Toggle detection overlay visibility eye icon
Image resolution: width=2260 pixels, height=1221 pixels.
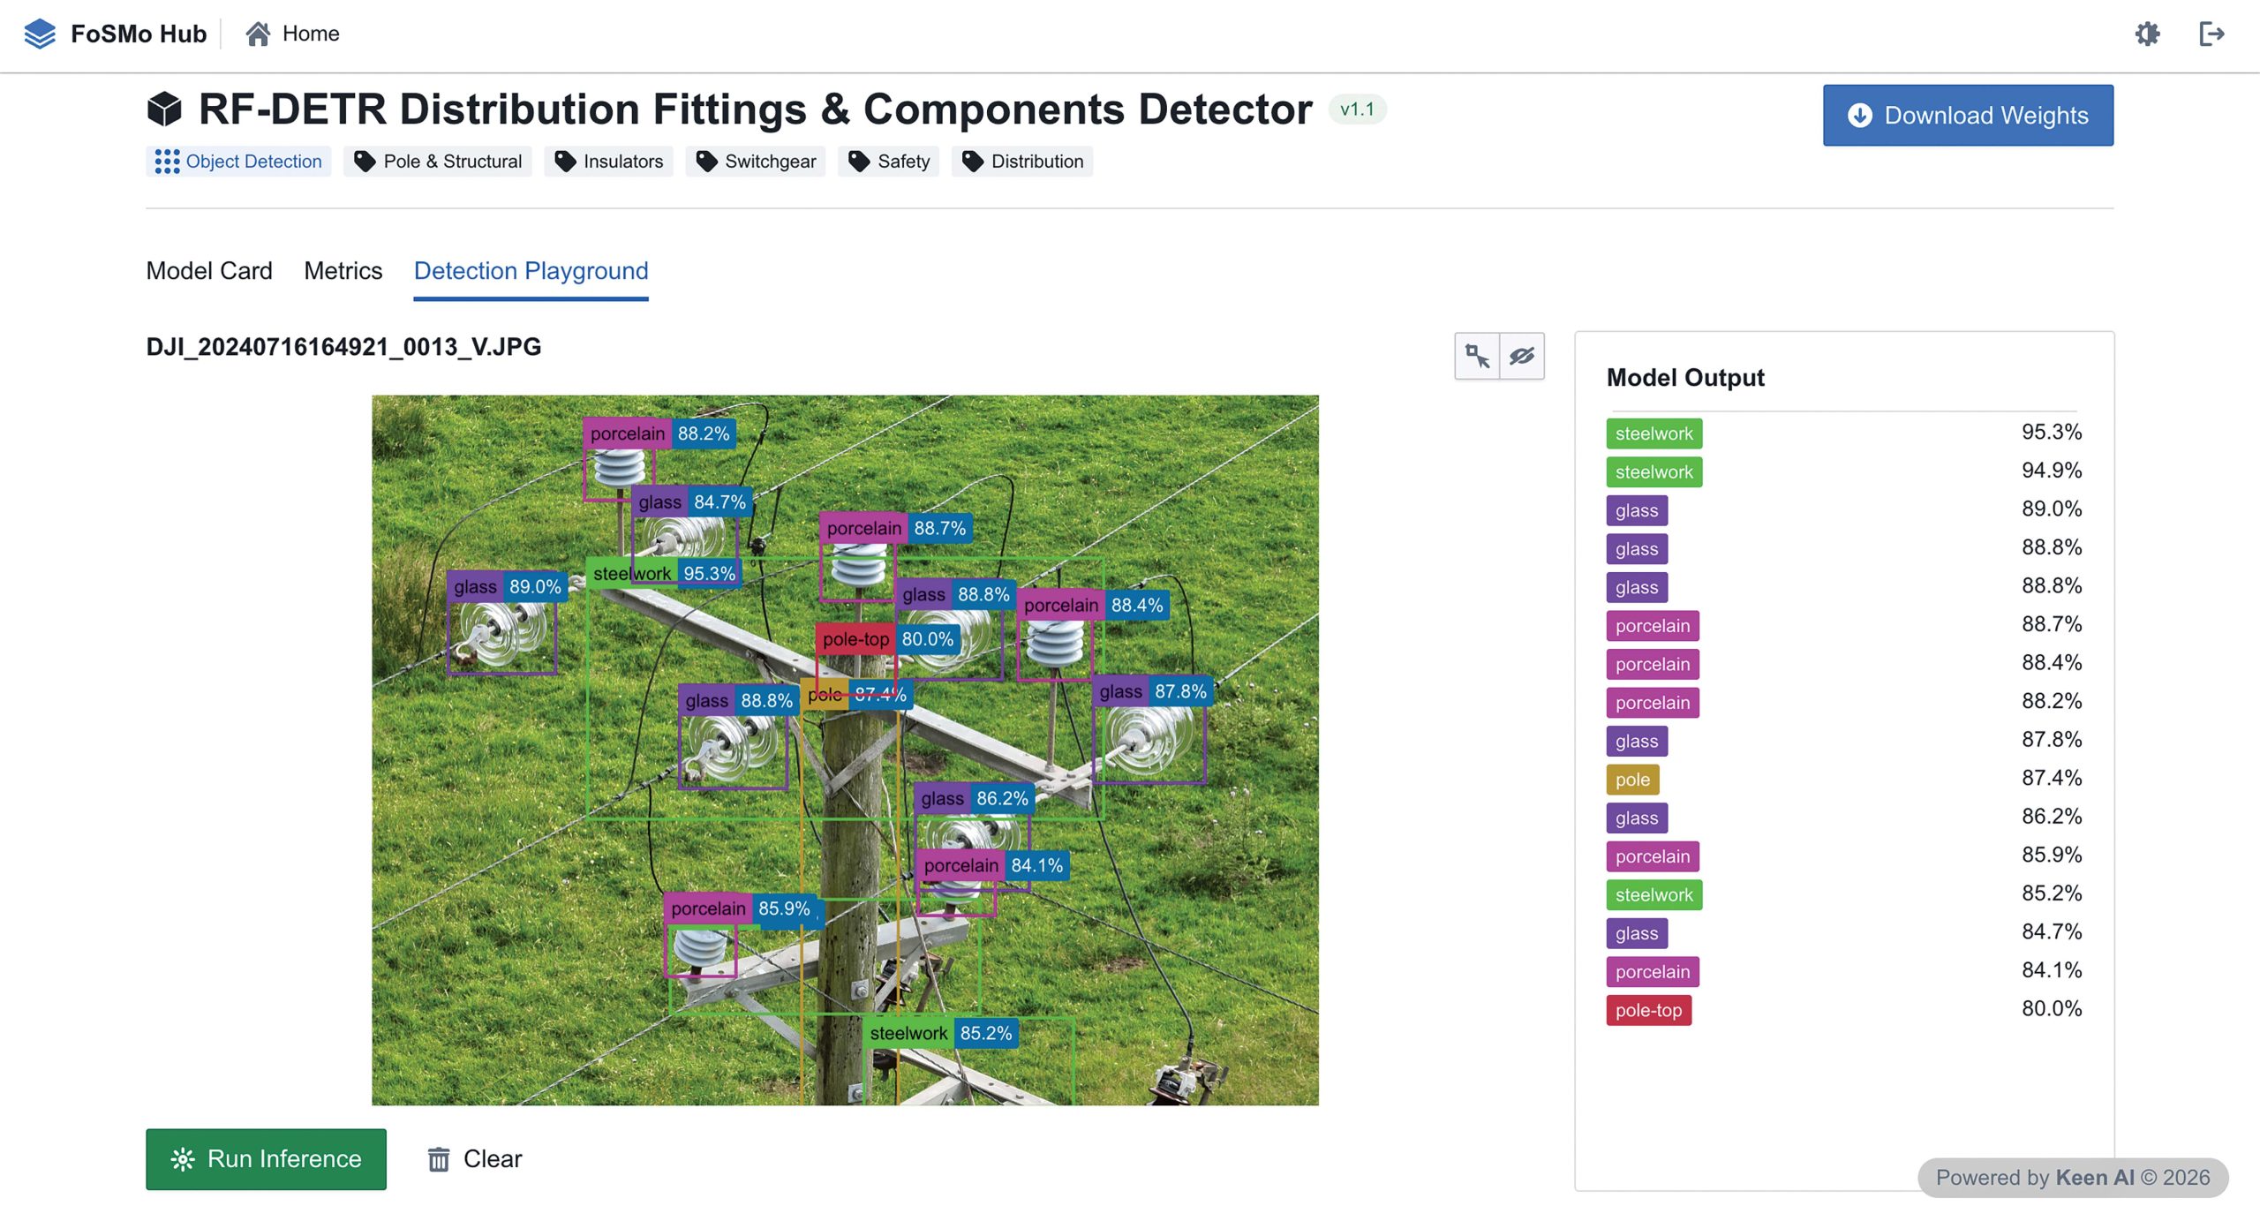(1522, 356)
